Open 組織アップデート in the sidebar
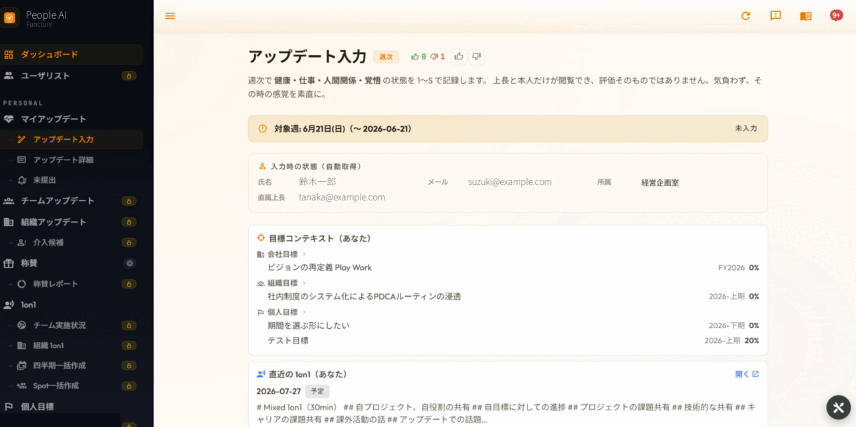 click(x=72, y=222)
